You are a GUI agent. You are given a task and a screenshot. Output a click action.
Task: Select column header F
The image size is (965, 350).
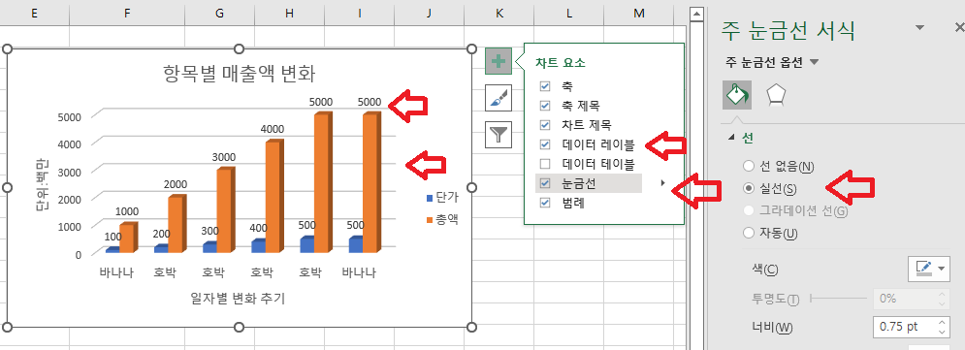(127, 13)
